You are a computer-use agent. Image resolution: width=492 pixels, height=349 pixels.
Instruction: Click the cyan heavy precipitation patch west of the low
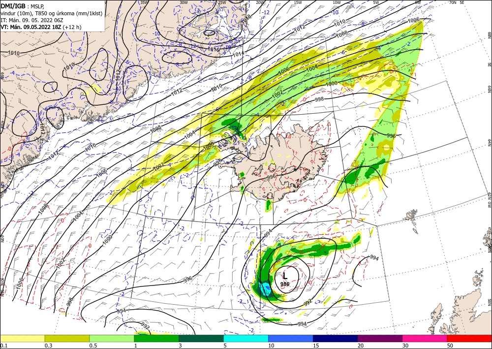coord(266,288)
